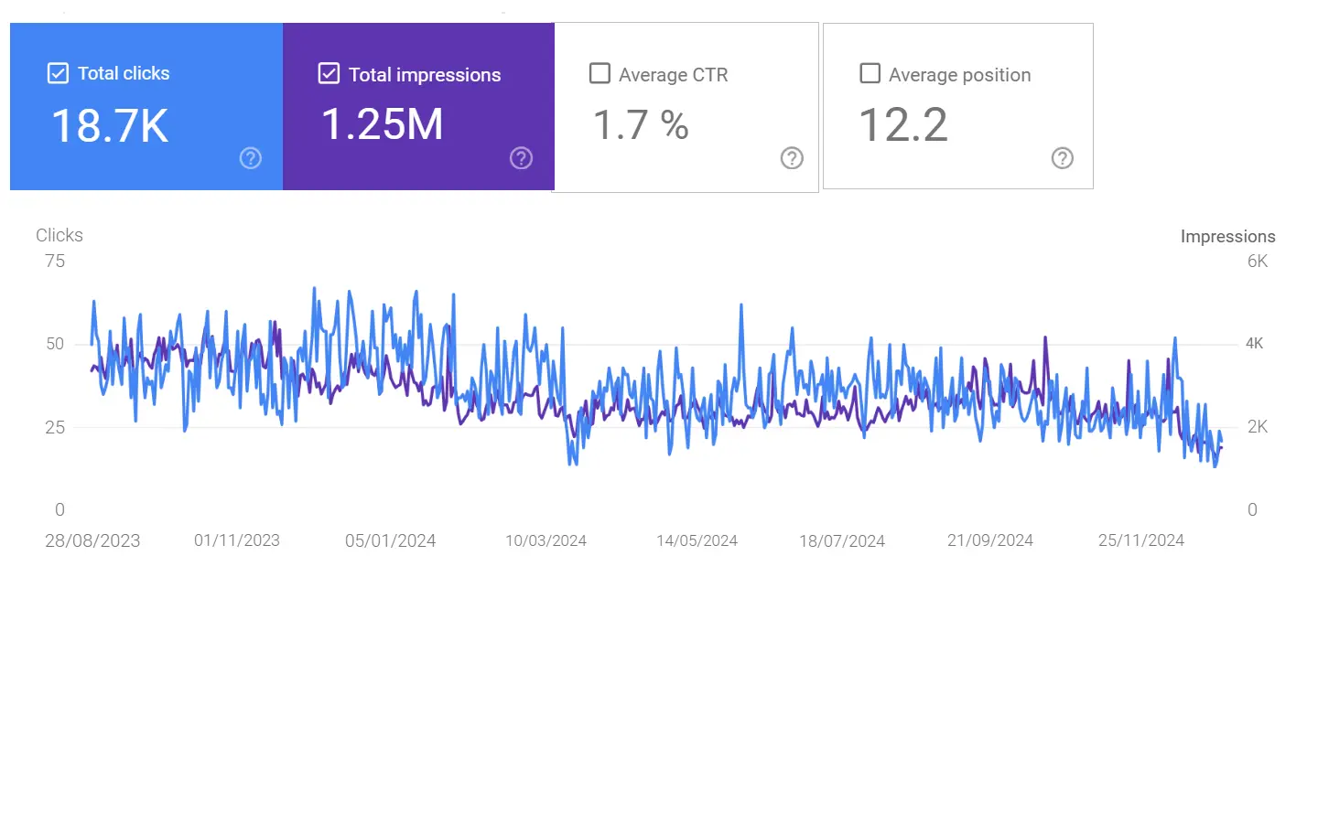
Task: Click the 05/01/2024 date on chart axis
Action: click(390, 540)
